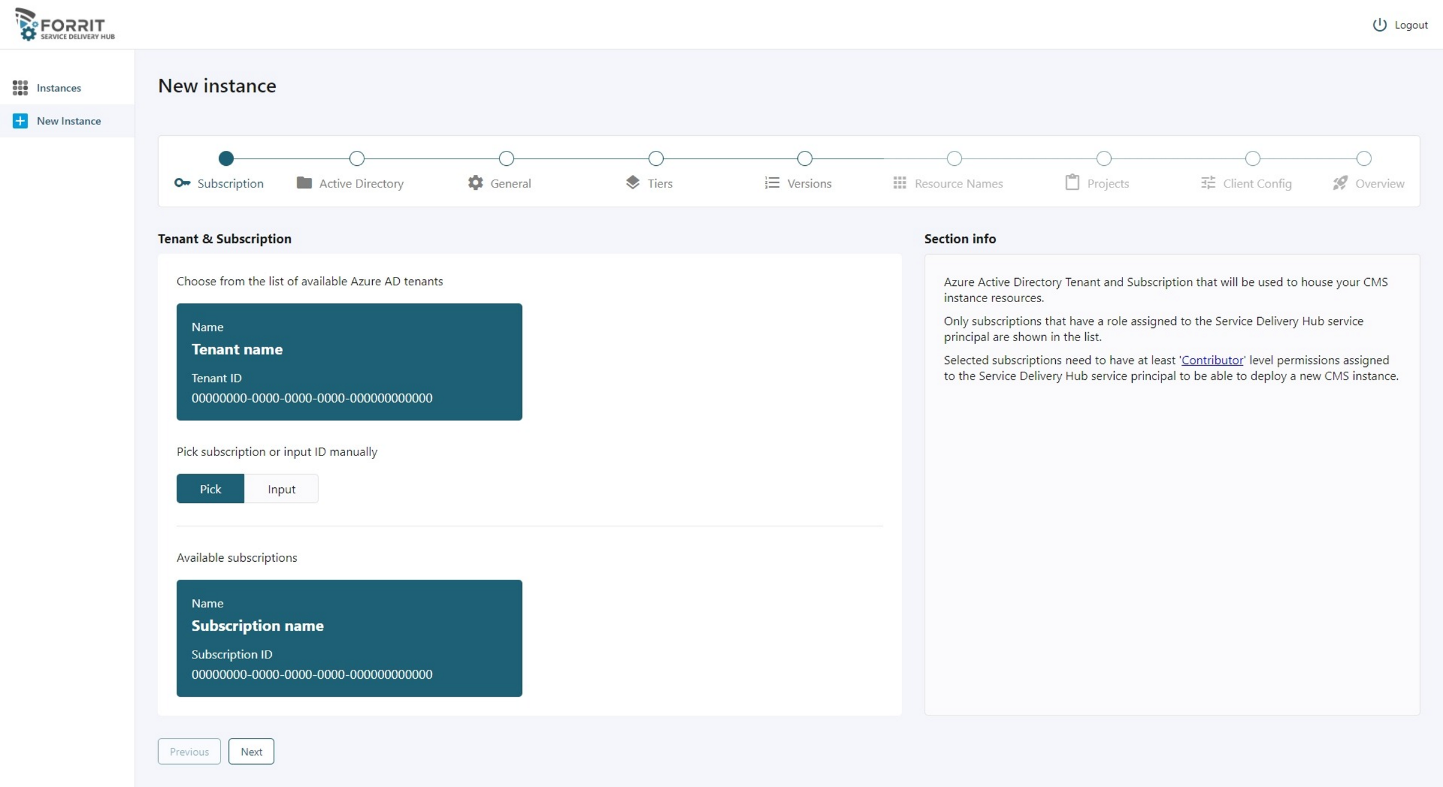Click the Versions list icon
This screenshot has width=1443, height=787.
pos(772,183)
